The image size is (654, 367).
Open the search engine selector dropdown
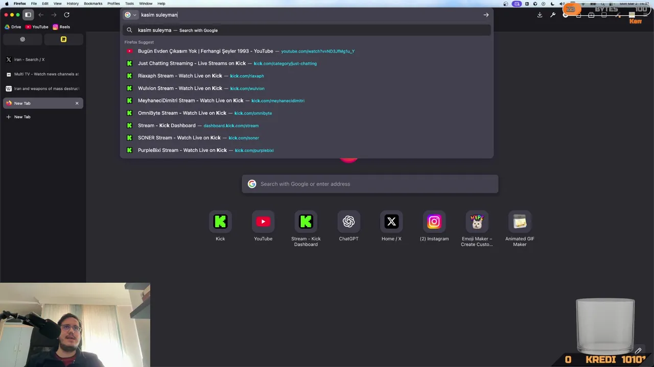coord(131,15)
